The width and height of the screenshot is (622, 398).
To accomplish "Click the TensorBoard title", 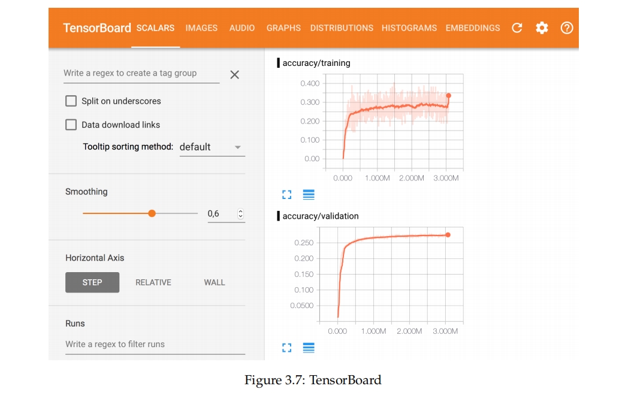I will [97, 28].
